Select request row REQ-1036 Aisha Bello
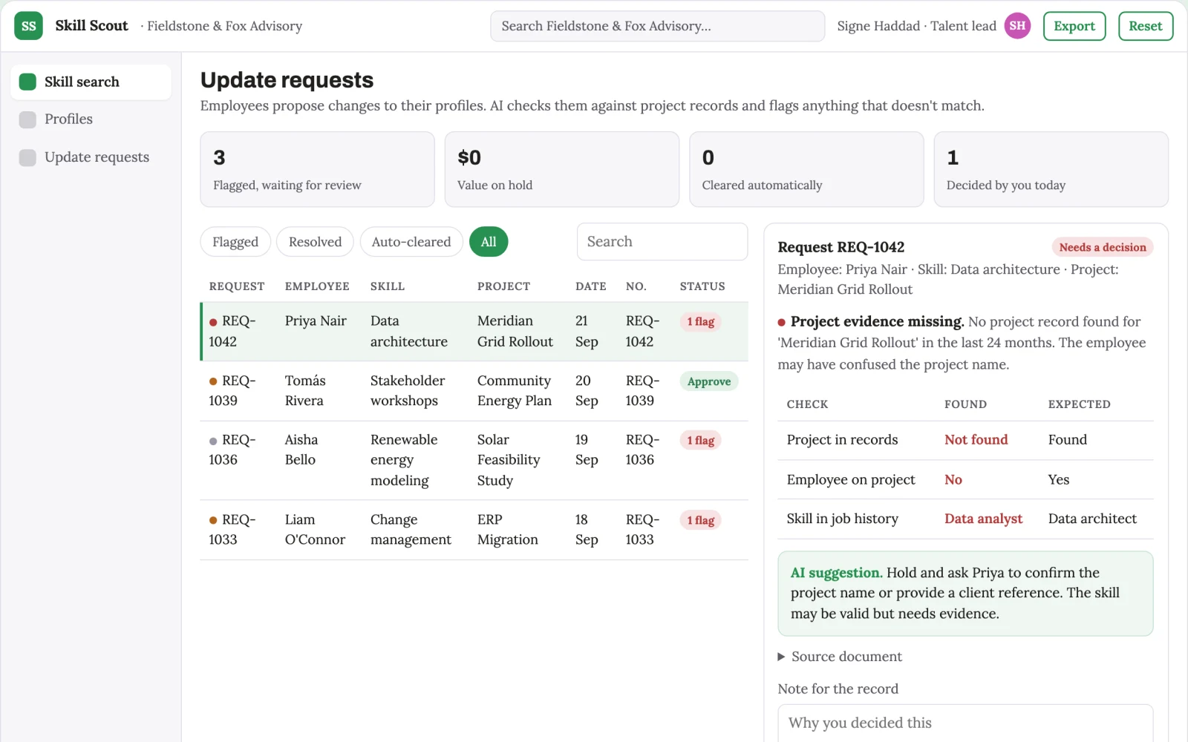This screenshot has width=1188, height=742. 474,460
